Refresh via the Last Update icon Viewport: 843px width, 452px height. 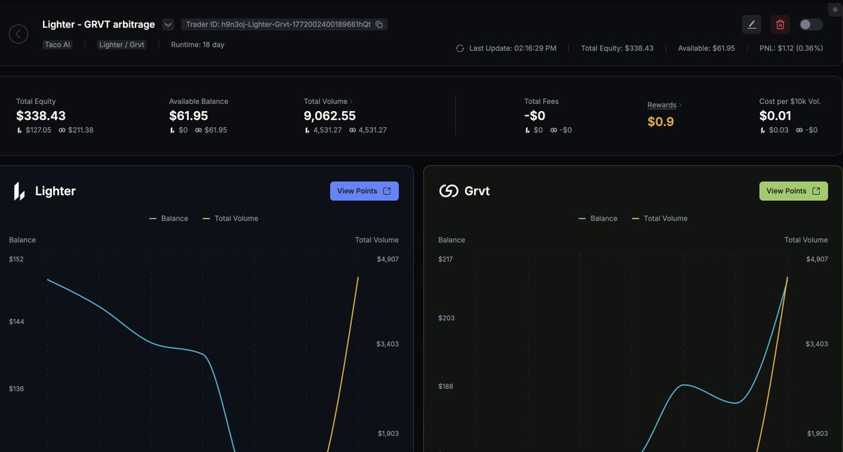tap(459, 49)
